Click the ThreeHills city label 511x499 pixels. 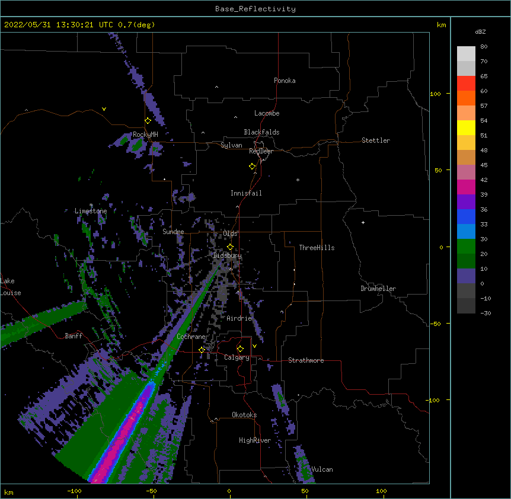point(317,248)
